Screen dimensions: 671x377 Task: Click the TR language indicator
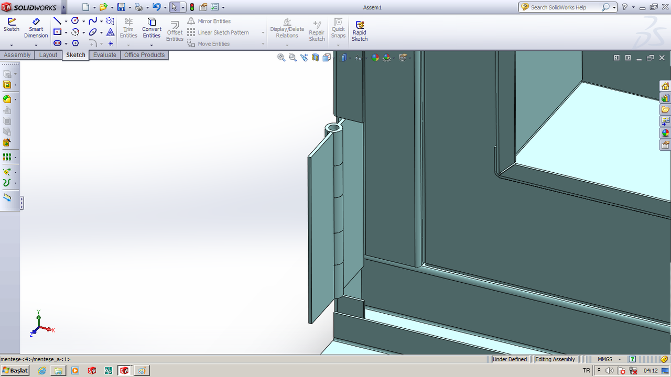(586, 370)
